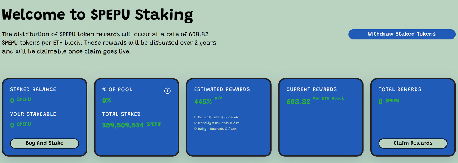Click the triangle bullet beside the Monthly formula
Viewport: 458px width, 163px height.
click(x=195, y=123)
